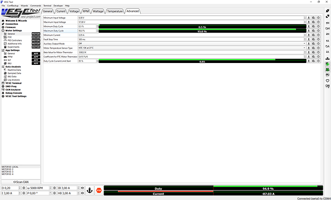
Task: Click read-current icon for Maximum Duty Cycle
Action: click(308, 31)
